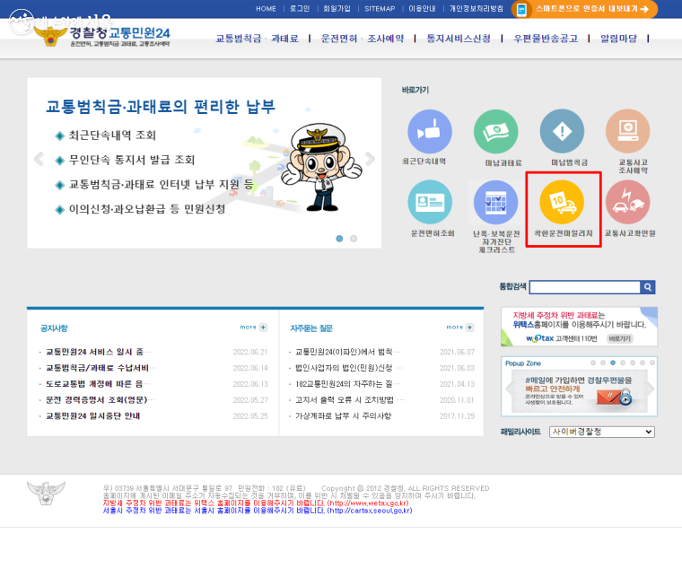This screenshot has height=577, width=682.
Task: Click HOME in top bar
Action: click(x=266, y=9)
